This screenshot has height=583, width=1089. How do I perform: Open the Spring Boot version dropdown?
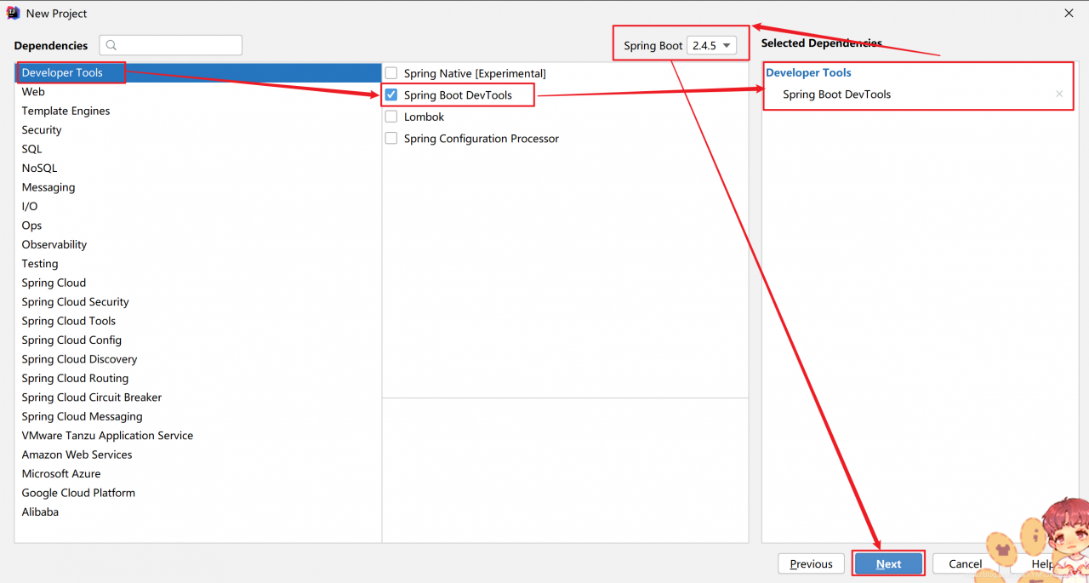click(x=712, y=46)
